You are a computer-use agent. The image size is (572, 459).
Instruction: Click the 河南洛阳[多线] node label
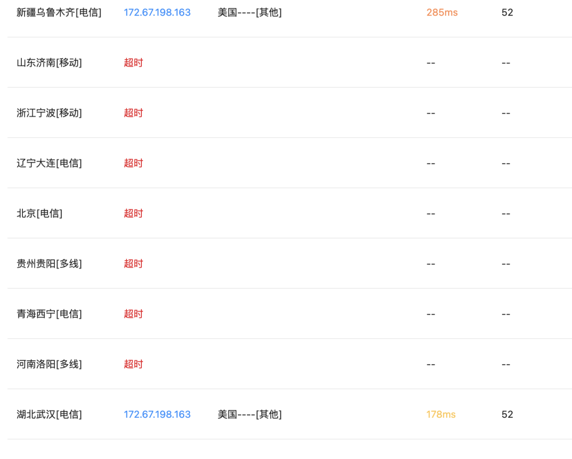click(49, 364)
